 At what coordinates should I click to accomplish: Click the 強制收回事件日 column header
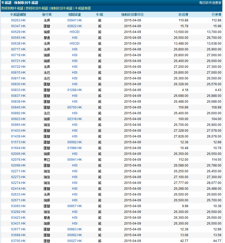click(x=132, y=15)
